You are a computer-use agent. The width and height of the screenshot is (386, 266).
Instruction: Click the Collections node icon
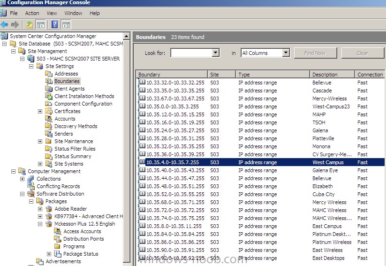[31, 179]
